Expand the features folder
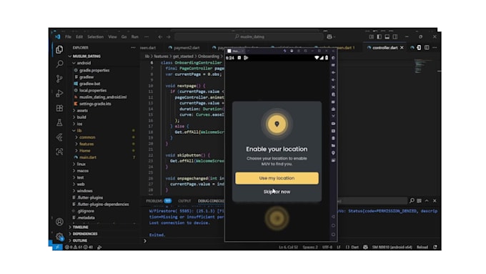The height and width of the screenshot is (274, 486). click(x=76, y=144)
